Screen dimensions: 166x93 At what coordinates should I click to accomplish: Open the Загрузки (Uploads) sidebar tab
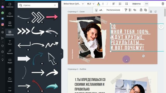pyautogui.click(x=10, y=14)
